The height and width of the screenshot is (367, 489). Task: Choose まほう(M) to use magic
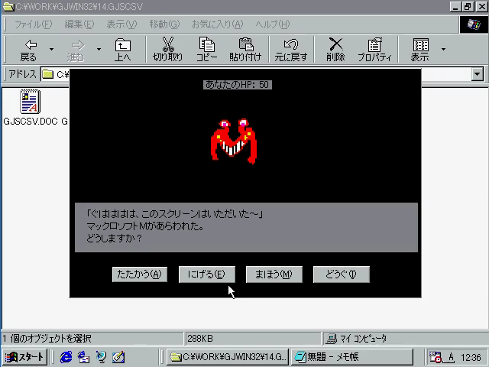(274, 274)
